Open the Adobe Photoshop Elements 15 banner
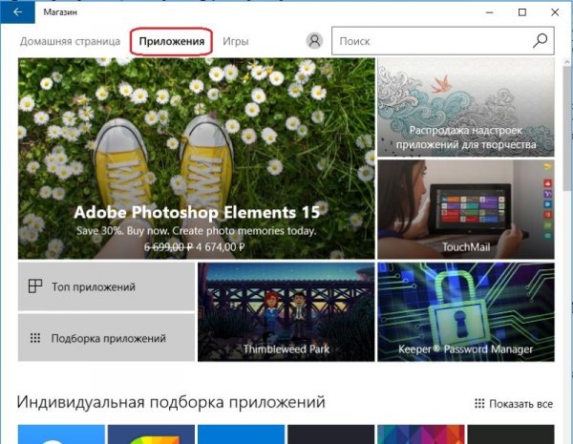The width and height of the screenshot is (573, 444). 196,159
